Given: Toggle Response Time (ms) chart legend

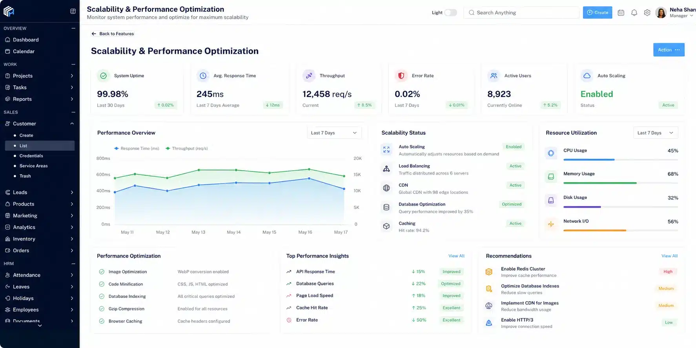Looking at the screenshot, I should coord(137,148).
